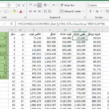This screenshot has width=109, height=109.
Task: Open Merge & Center dropdown arrow
Action: click(x=83, y=11)
